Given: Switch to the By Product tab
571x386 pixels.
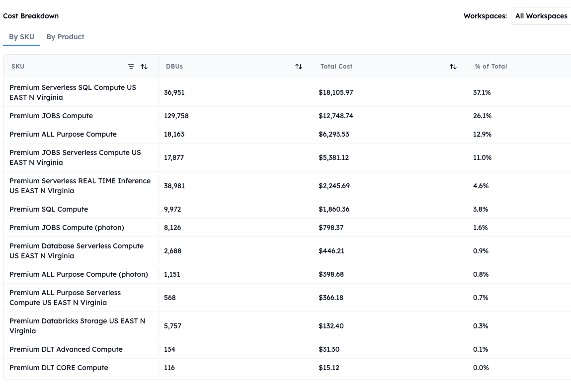Looking at the screenshot, I should pos(65,37).
